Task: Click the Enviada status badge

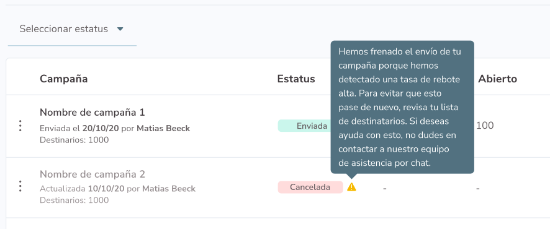Action: (304, 126)
